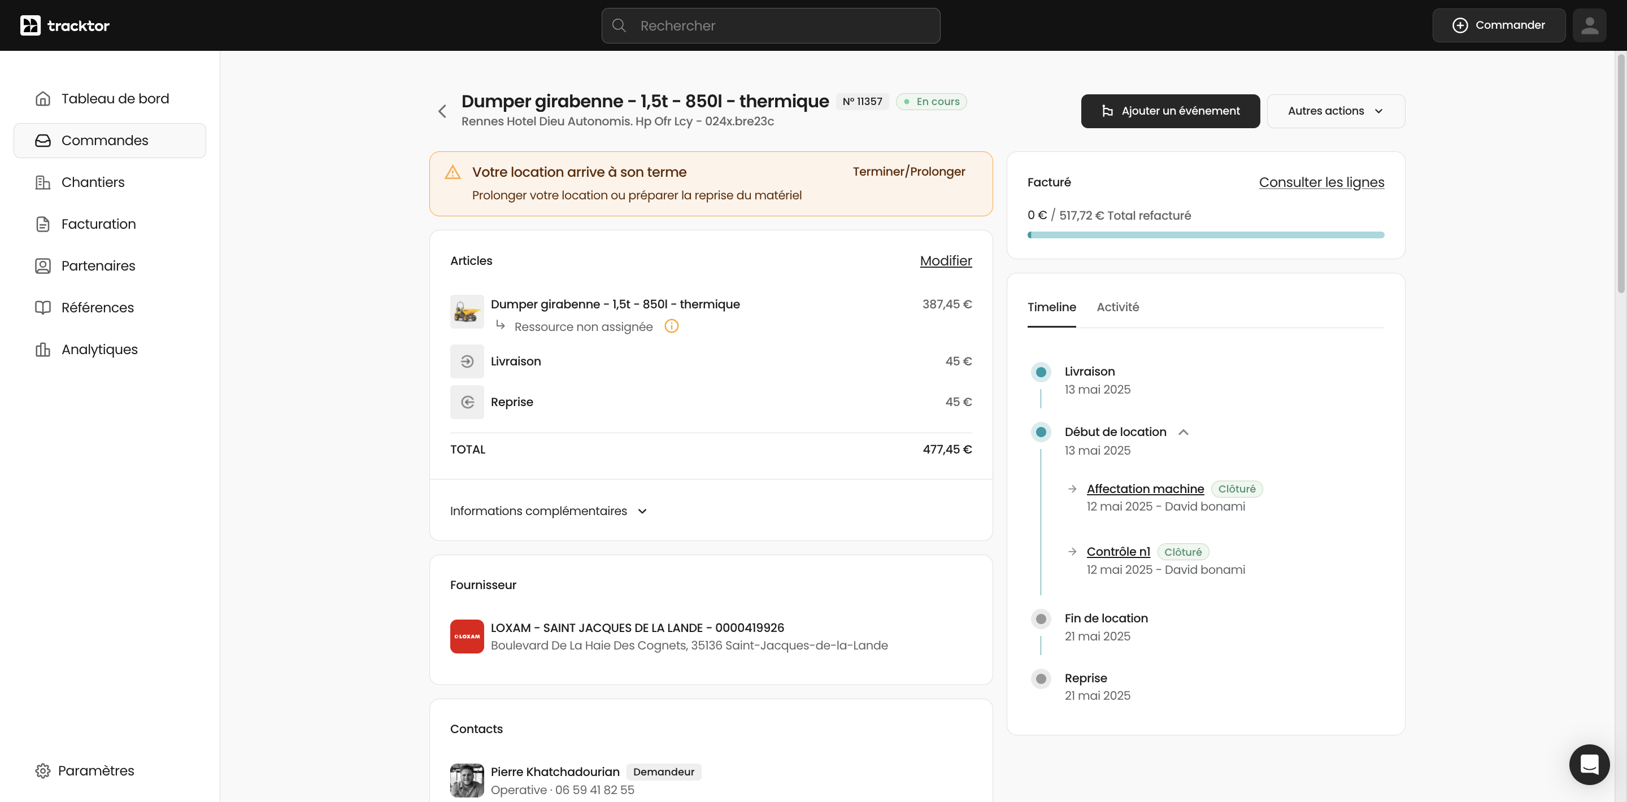Click the Reprise arrow icon in Articles
The image size is (1627, 802).
click(467, 402)
